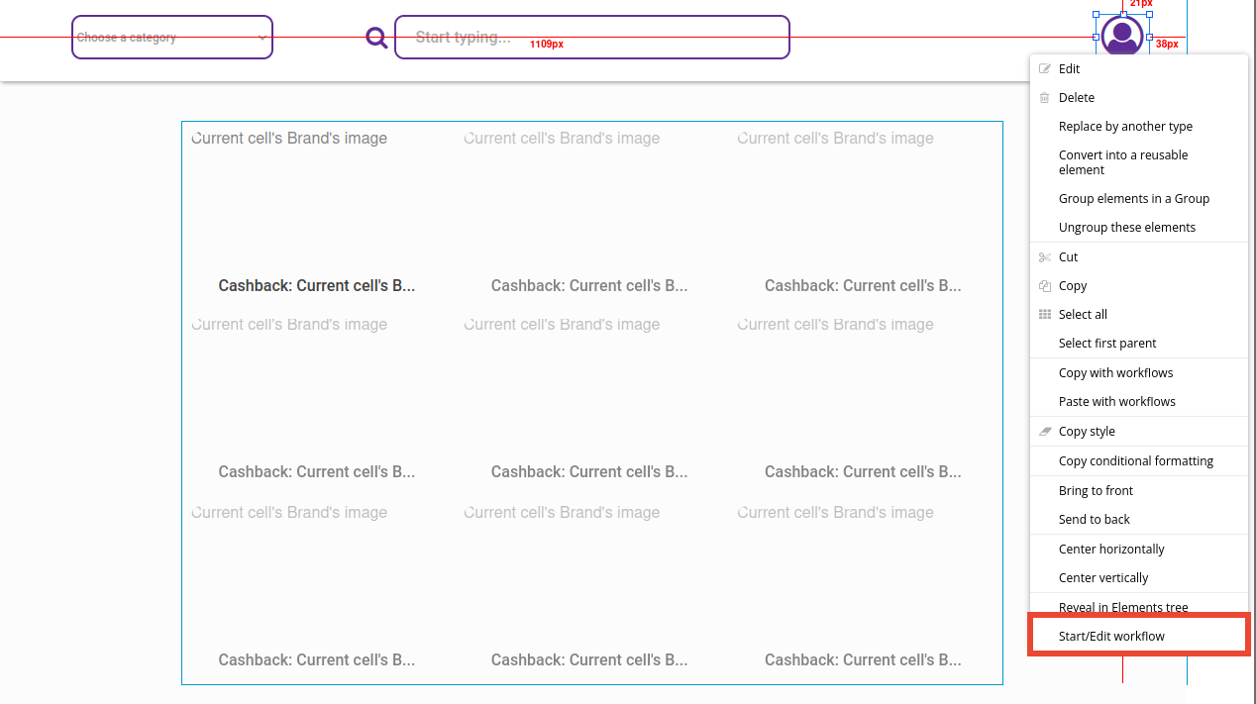The image size is (1256, 704).
Task: Click the purple user avatar icon
Action: [1122, 35]
